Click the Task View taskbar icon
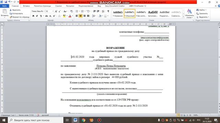This screenshot has height=123, width=220. tap(67, 120)
